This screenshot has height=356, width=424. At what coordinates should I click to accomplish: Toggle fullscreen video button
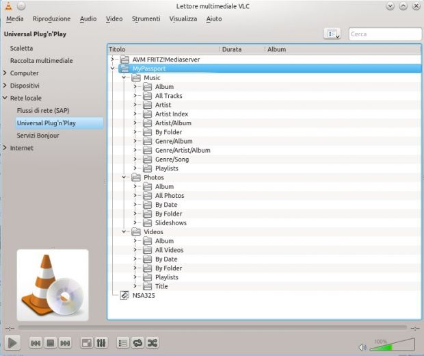pos(87,343)
